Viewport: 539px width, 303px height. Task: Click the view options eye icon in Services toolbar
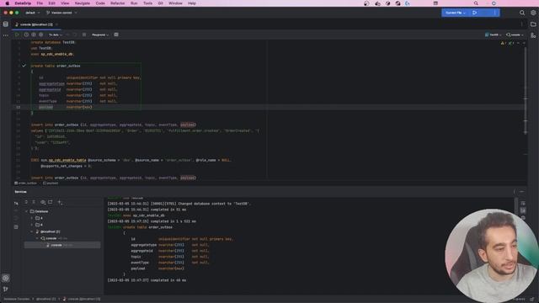click(x=43, y=202)
